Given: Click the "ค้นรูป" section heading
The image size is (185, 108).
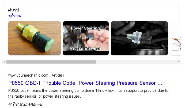Looking at the screenshot, I should click(14, 10).
